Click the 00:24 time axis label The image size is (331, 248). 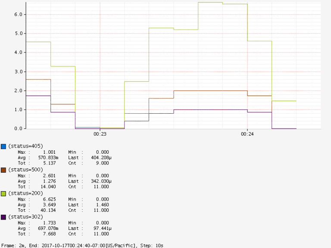(x=247, y=134)
